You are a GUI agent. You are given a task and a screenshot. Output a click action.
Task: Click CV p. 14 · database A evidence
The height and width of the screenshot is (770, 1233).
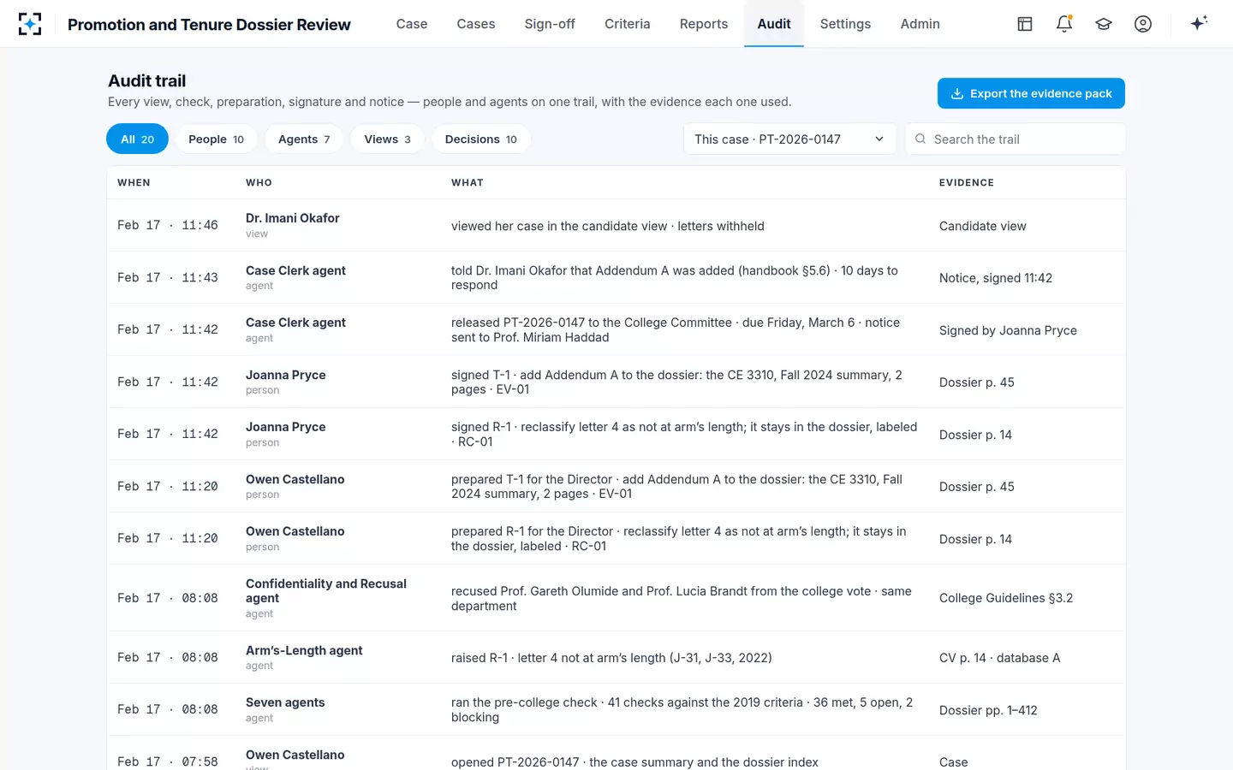coord(999,658)
